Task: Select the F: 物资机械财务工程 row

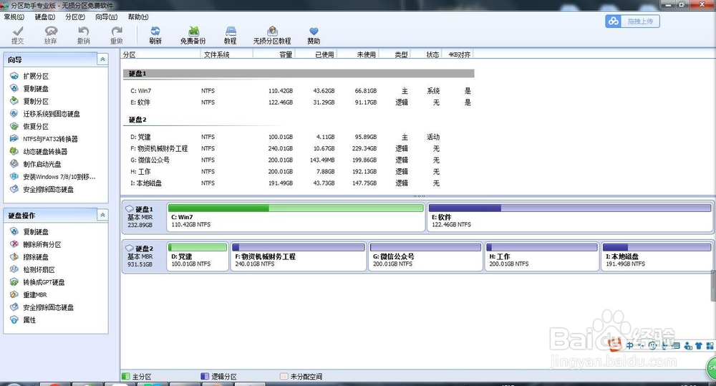Action: [299, 148]
